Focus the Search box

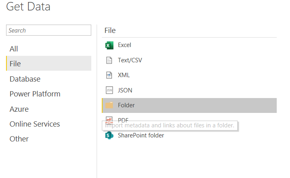pyautogui.click(x=49, y=30)
